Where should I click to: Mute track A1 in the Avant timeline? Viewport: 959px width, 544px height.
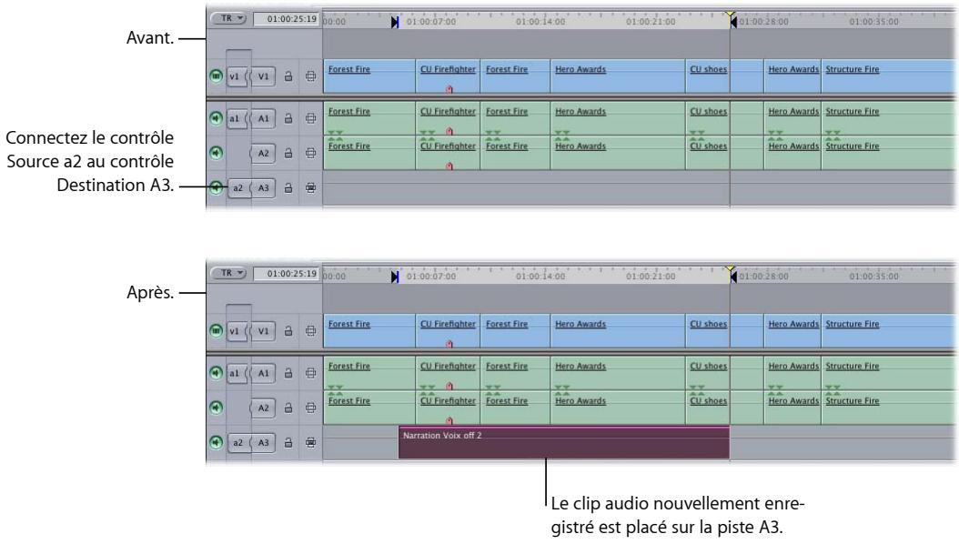(x=216, y=118)
